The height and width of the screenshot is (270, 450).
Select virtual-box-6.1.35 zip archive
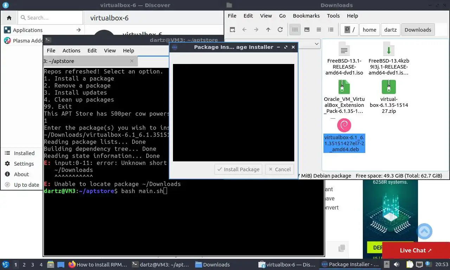[388, 97]
